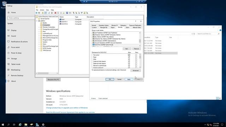This screenshot has height=127, width=226.
Task: Click the Add to group toolbar icon
Action: pyautogui.click(x=87, y=13)
